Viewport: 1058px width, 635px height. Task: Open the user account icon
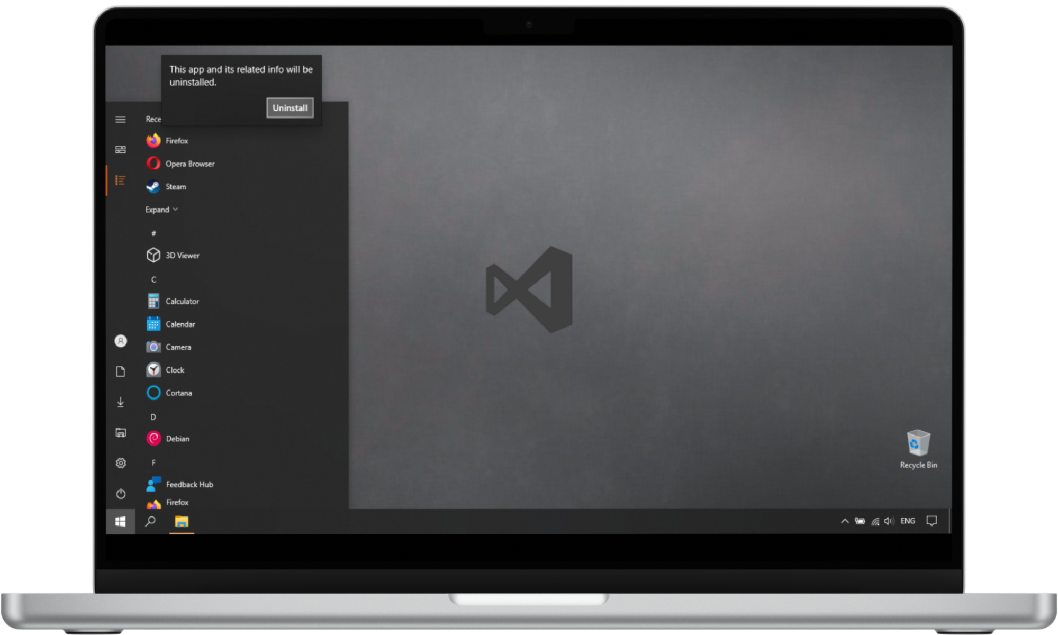(x=121, y=341)
